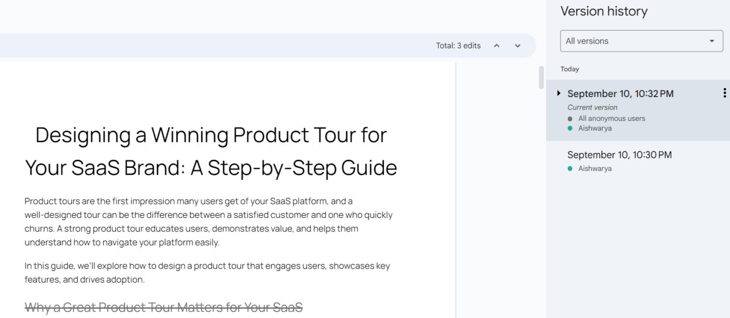This screenshot has width=730, height=318.
Task: Click the teal dot under the 10:30 PM version
Action: pyautogui.click(x=570, y=169)
